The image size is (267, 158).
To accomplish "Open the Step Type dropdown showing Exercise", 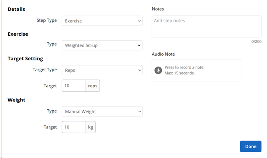I will tap(102, 21).
